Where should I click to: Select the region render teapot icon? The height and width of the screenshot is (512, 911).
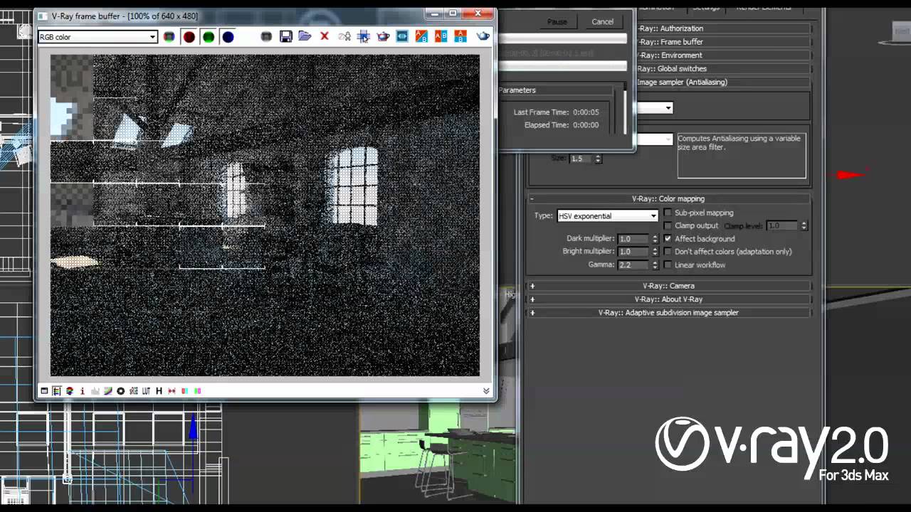tap(383, 36)
